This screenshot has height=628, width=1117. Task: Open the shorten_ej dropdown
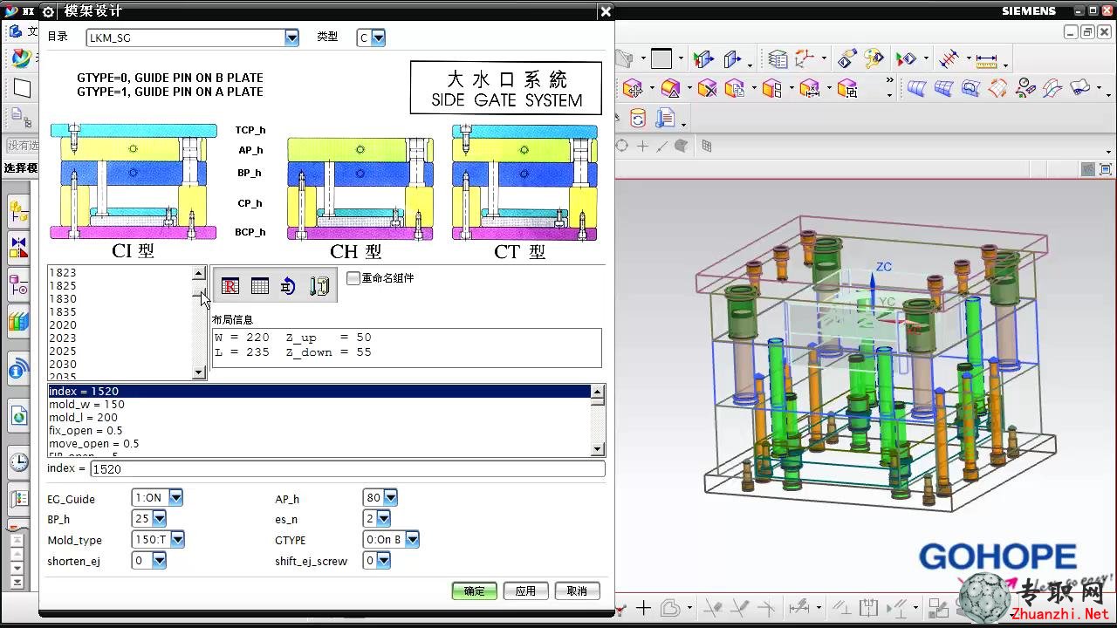pos(159,560)
